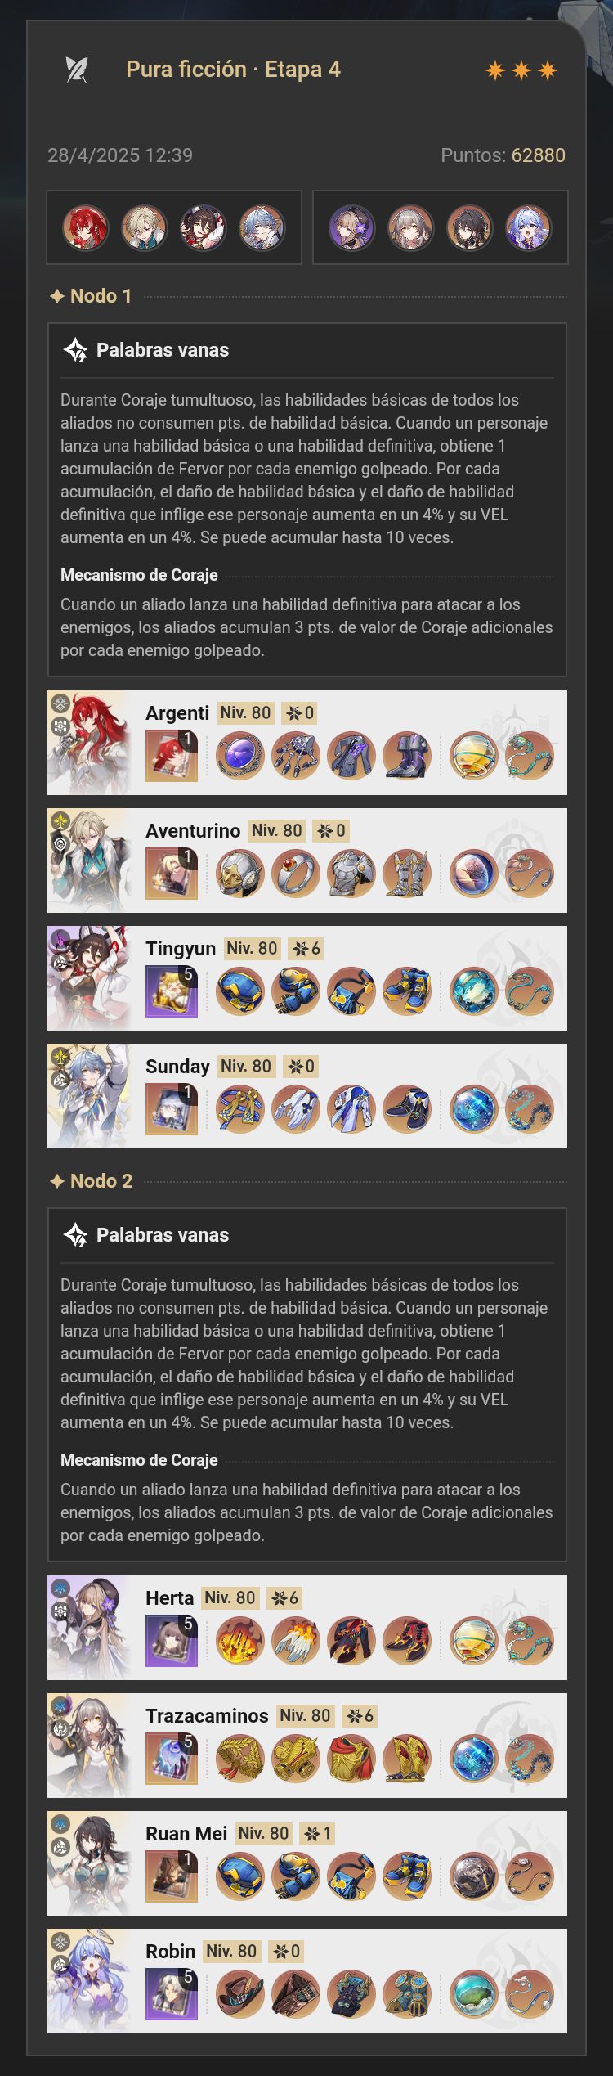Click Ruan Mei's link rope relic icon
Image resolution: width=613 pixels, height=2076 pixels.
coord(530,1876)
